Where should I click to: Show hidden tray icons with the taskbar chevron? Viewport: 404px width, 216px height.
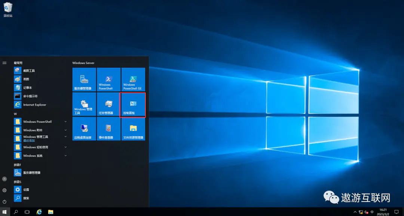[355, 212]
